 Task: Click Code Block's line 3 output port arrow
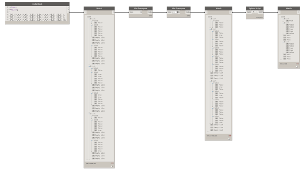pyautogui.click(x=68, y=12)
